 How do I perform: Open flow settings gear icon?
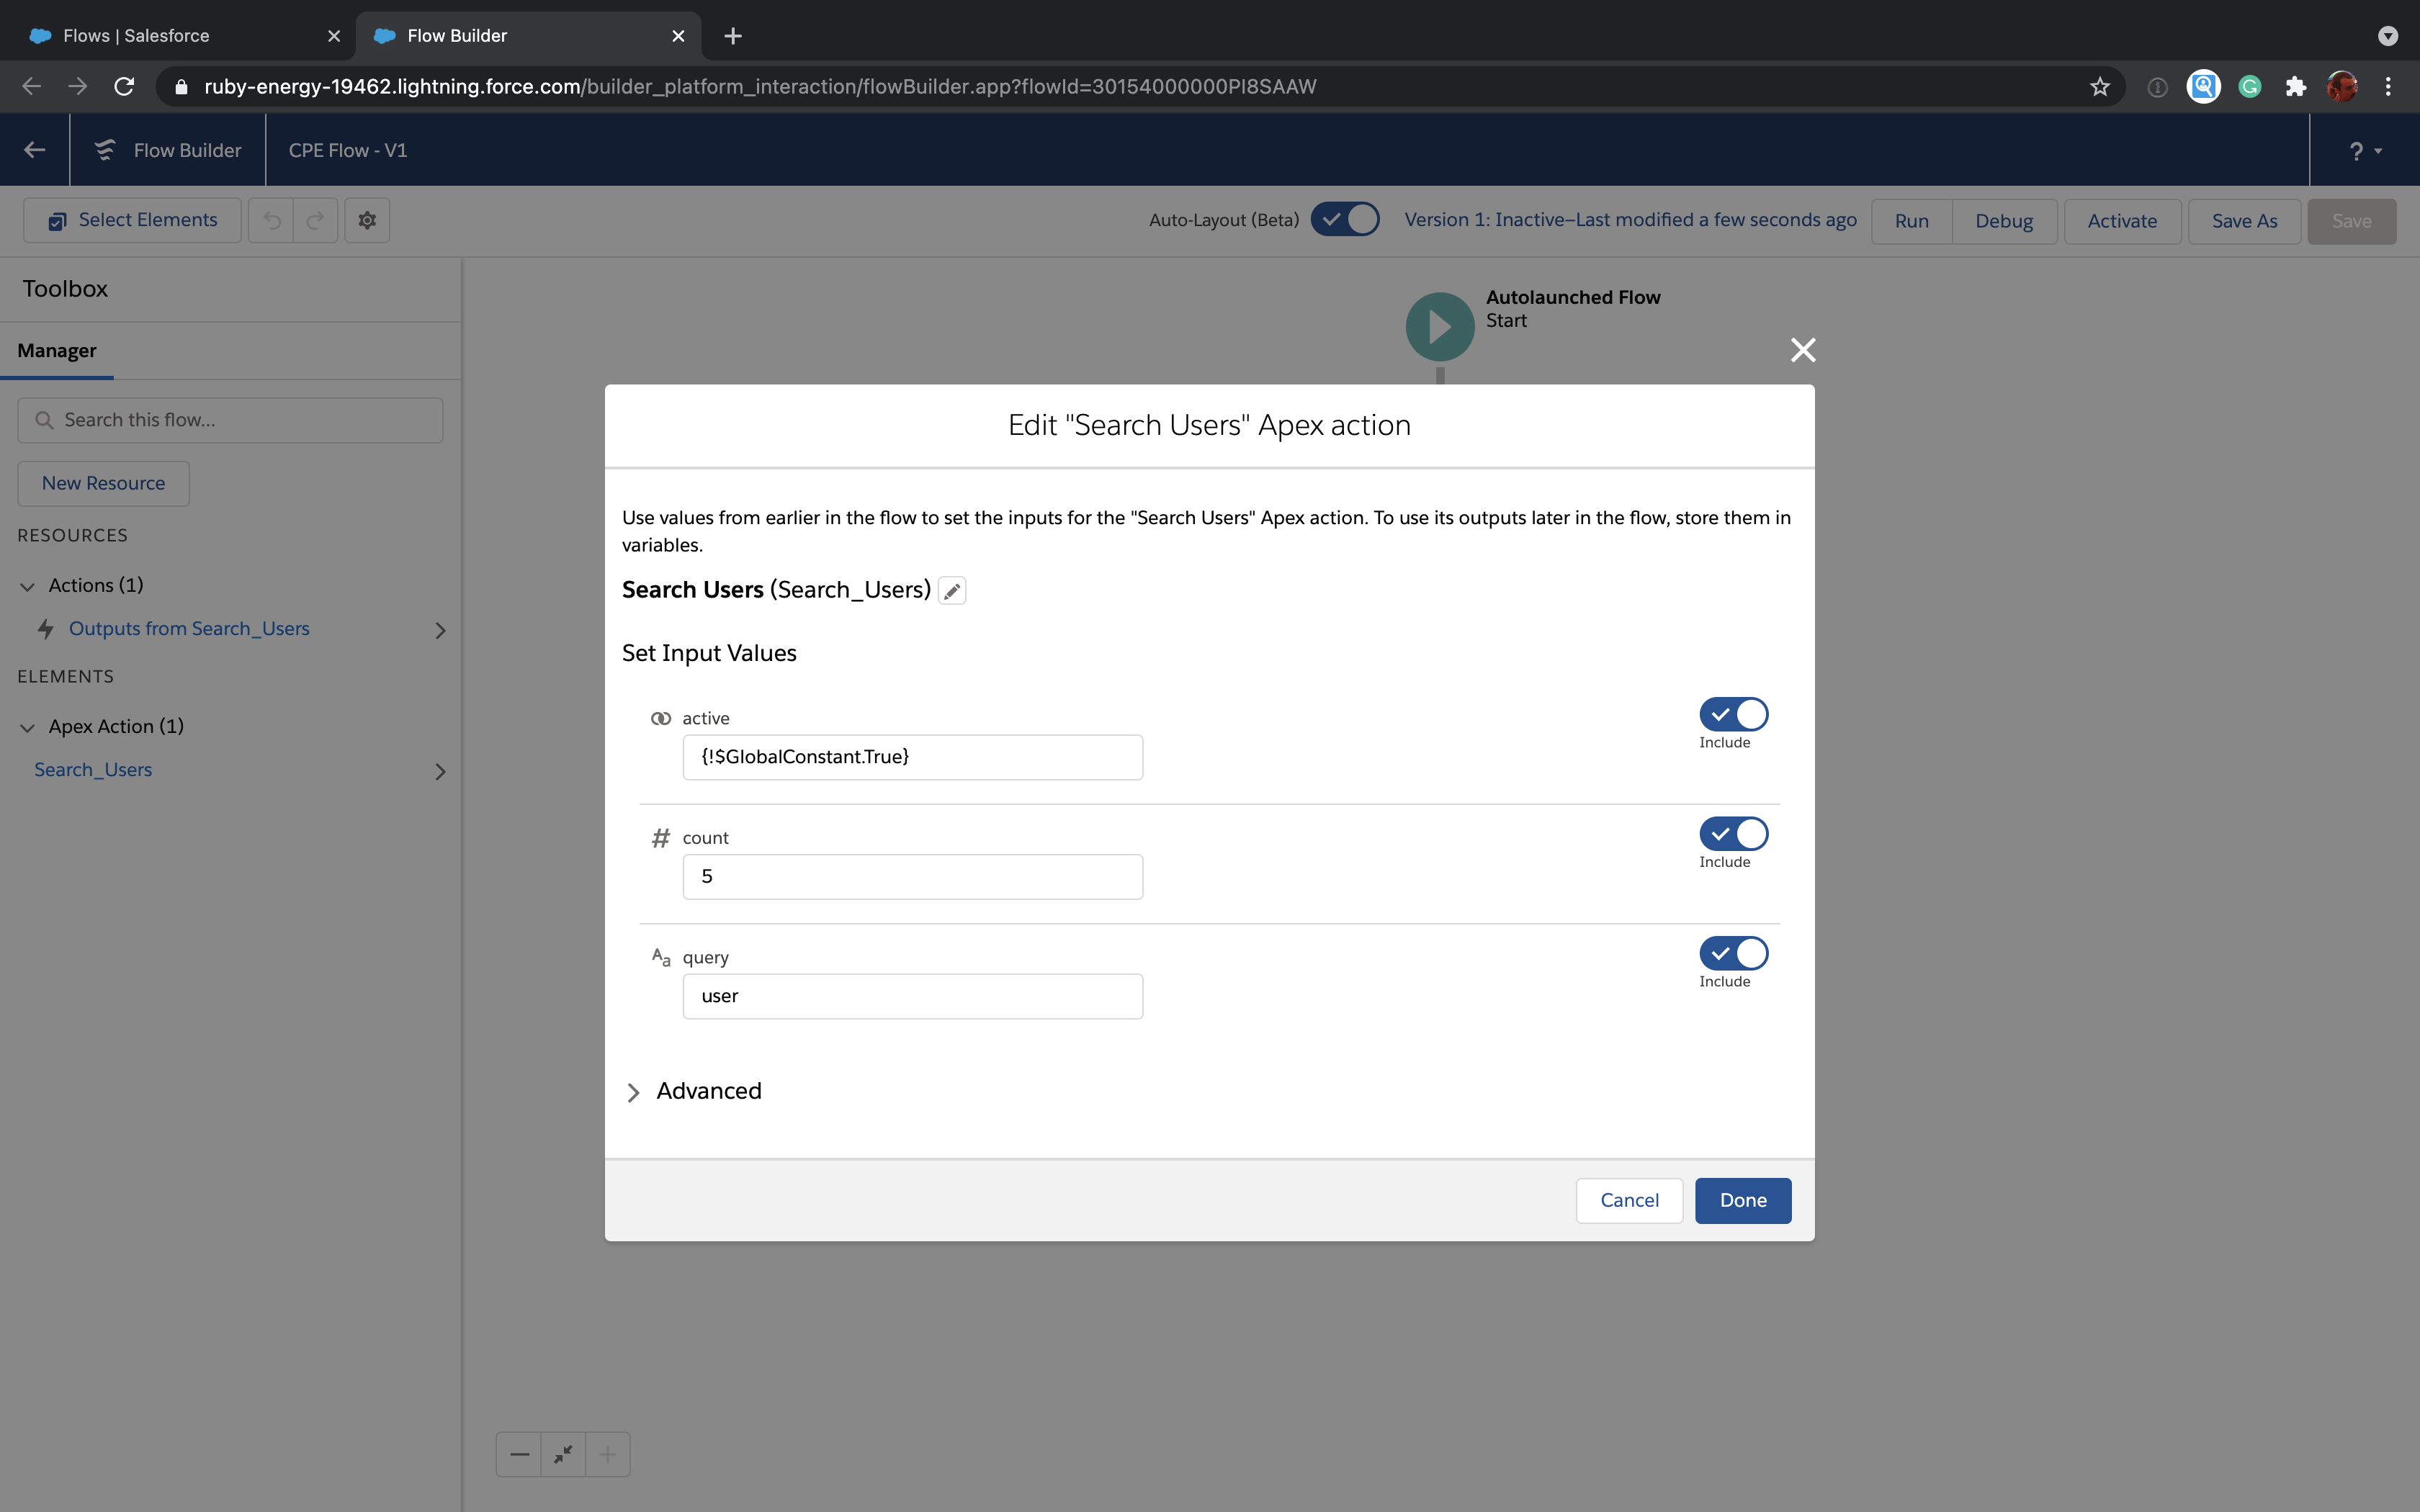point(367,220)
